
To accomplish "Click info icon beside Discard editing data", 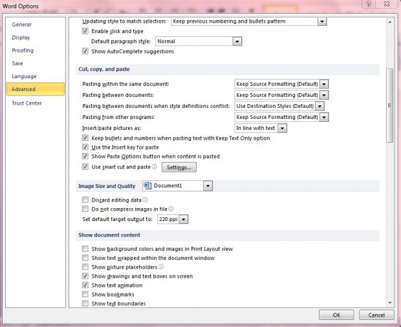I will coord(145,200).
